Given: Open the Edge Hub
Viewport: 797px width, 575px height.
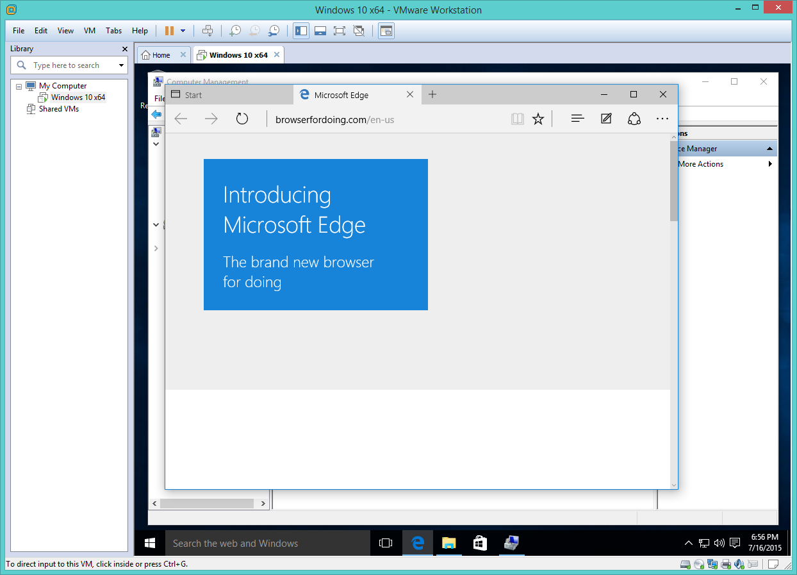Looking at the screenshot, I should [x=577, y=119].
